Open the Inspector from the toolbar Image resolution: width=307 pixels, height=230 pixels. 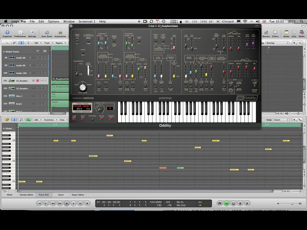(7, 34)
